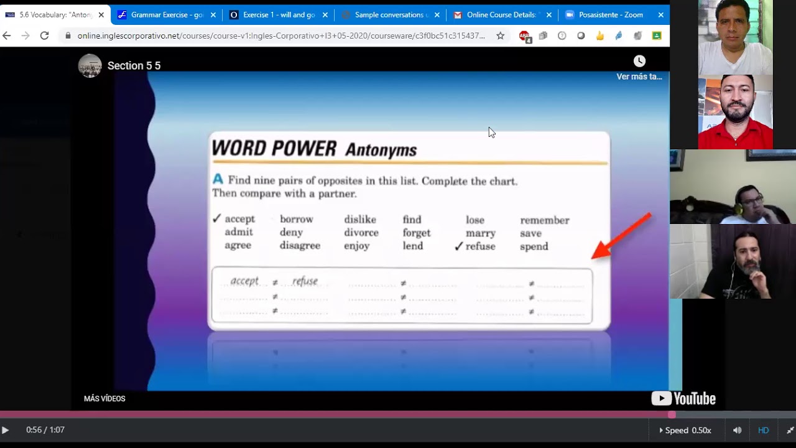The height and width of the screenshot is (448, 796).
Task: Seek to the middle of the progress bar
Action: click(398, 414)
